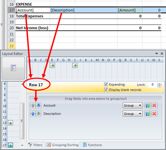166x150 pixels.
Task: Select the green plus marker on row 17
Action: [x=10, y=145]
